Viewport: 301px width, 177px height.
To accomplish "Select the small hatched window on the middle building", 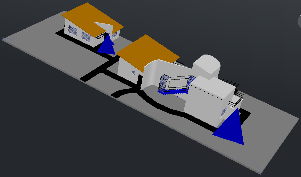I will click(133, 73).
